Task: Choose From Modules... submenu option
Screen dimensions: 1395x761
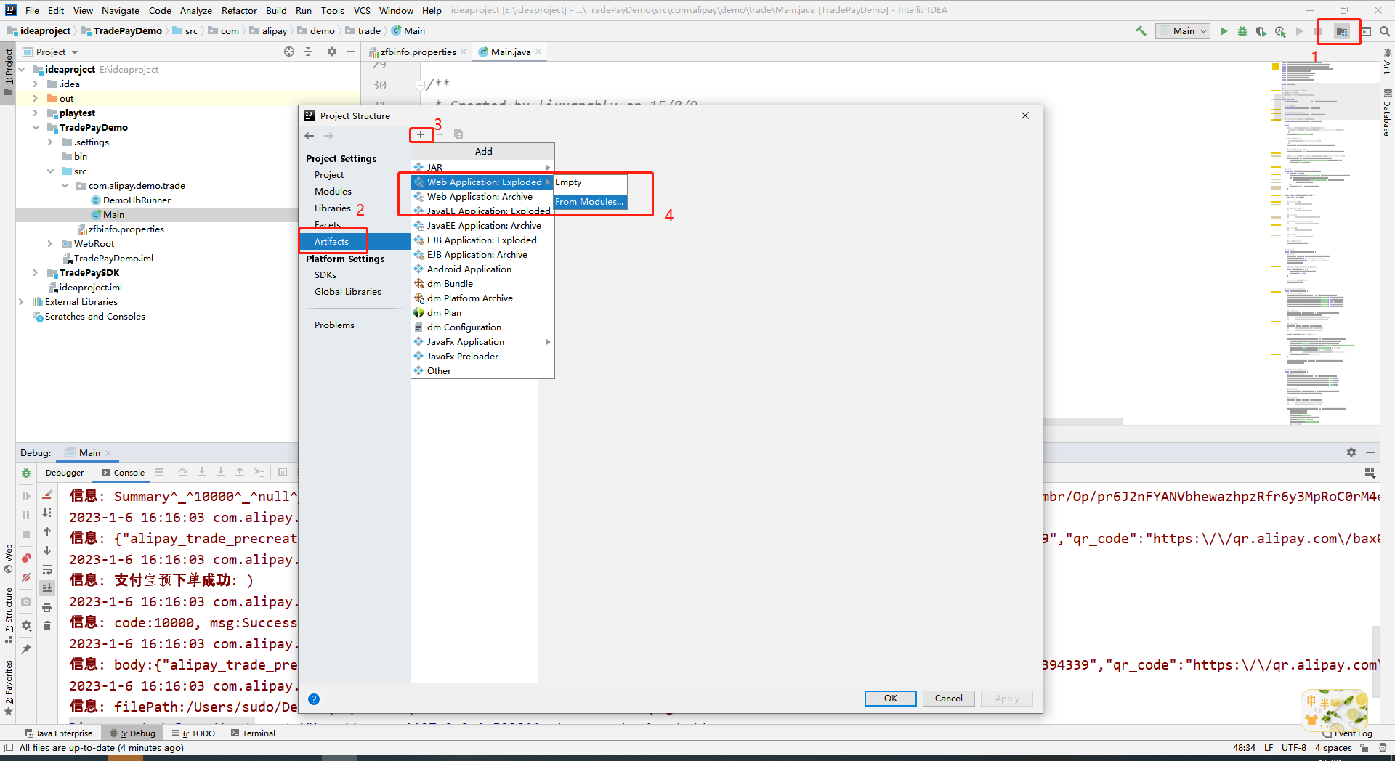Action: point(589,202)
